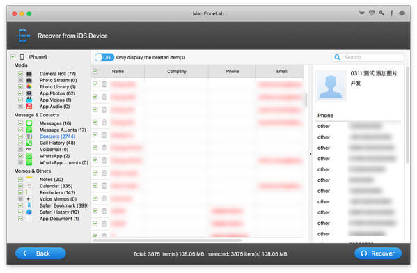
Task: Click the Contacts address book icon
Action: point(29,136)
